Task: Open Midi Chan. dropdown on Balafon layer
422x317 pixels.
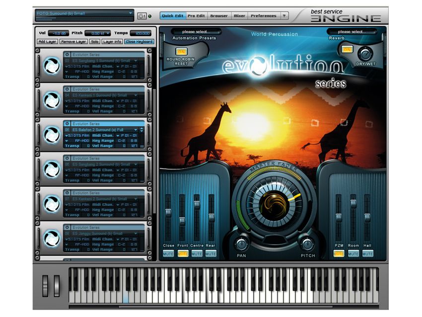Action: click(118, 136)
